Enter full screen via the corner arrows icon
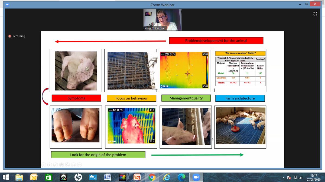 [315, 13]
